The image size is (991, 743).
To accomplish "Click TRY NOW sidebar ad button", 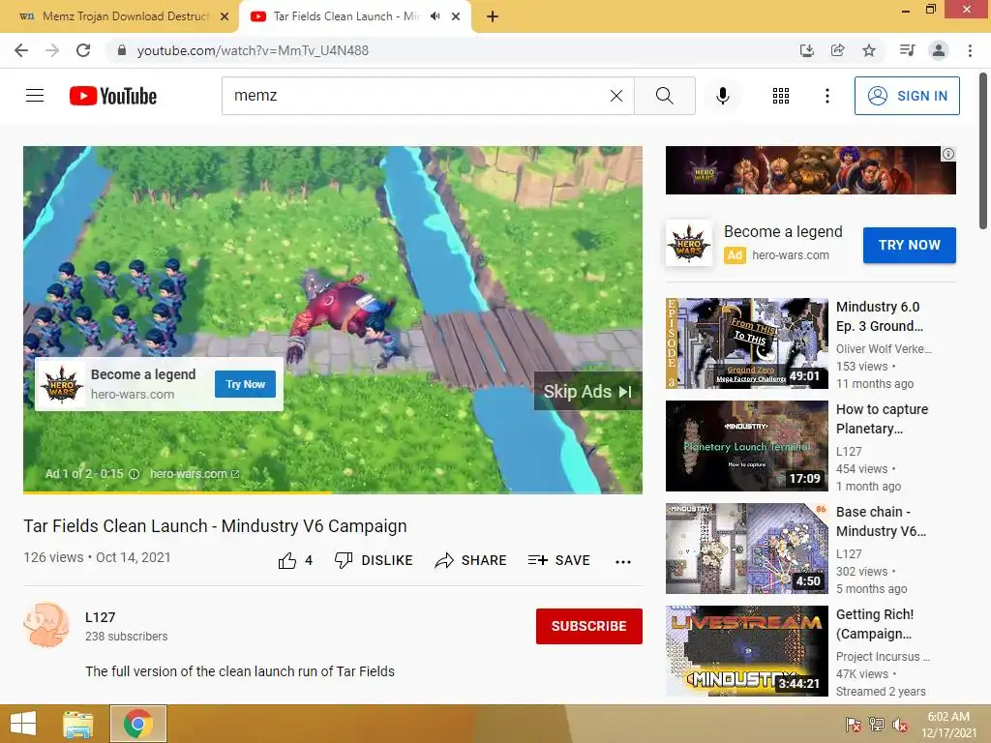I will 909,245.
